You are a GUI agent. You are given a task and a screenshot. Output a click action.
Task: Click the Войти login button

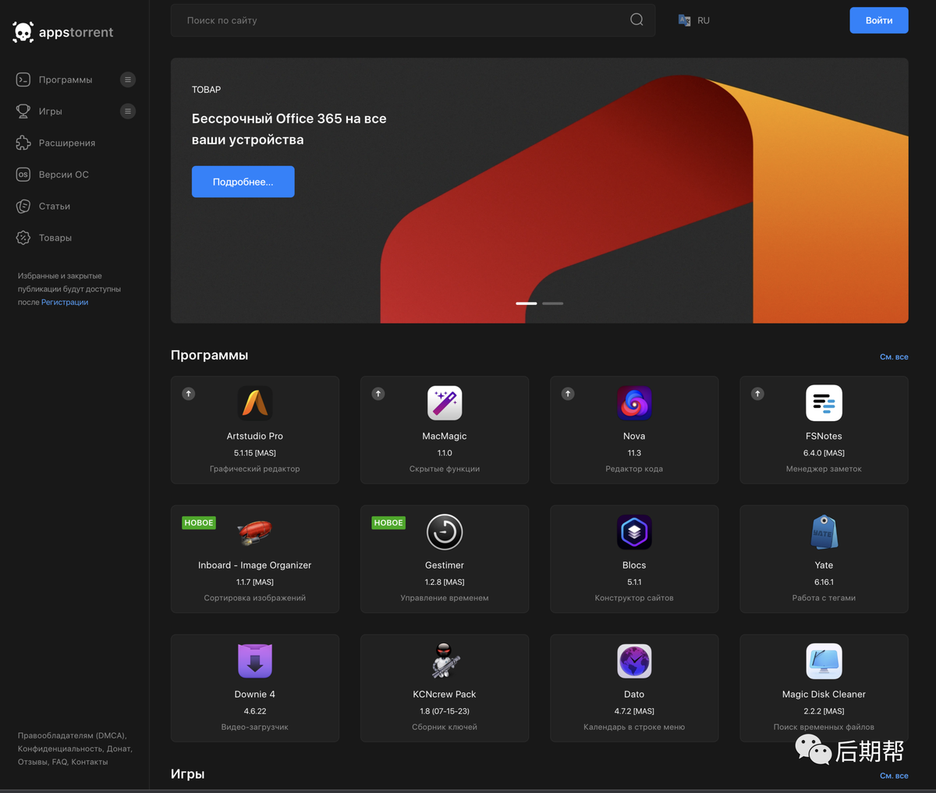pos(879,20)
